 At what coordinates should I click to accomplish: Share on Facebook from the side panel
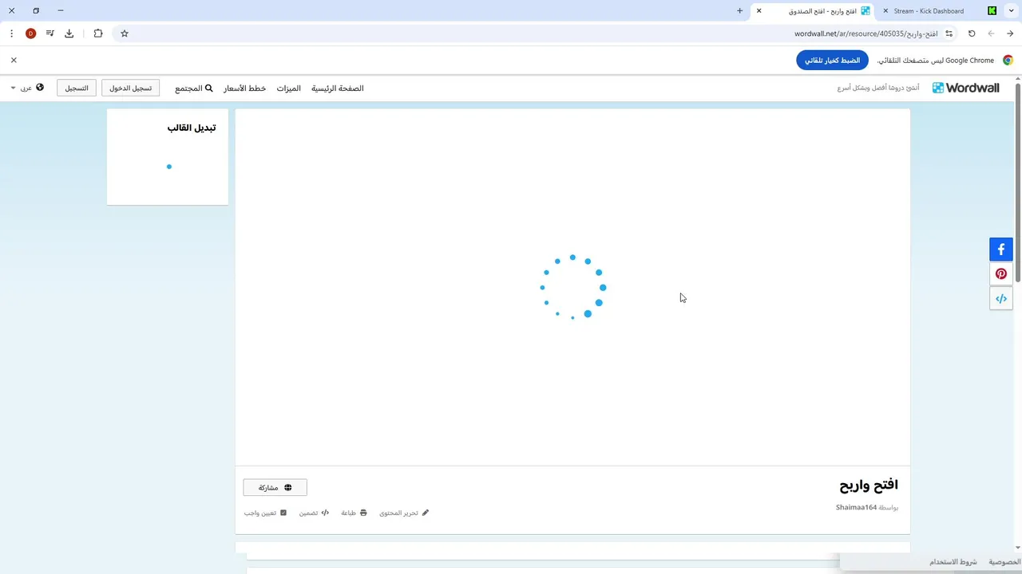click(x=1001, y=250)
